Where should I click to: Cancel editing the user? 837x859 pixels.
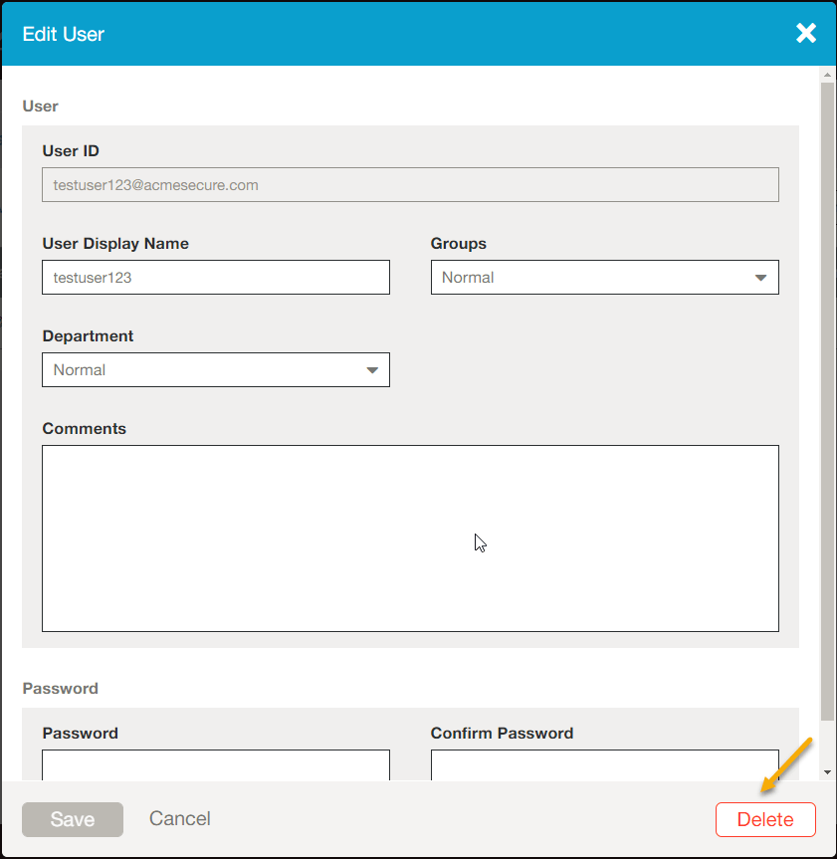point(179,818)
